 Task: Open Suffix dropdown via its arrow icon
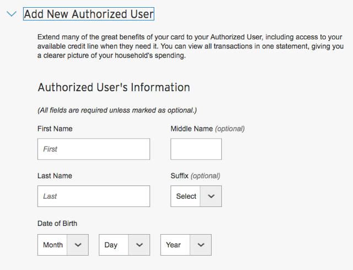[211, 197]
